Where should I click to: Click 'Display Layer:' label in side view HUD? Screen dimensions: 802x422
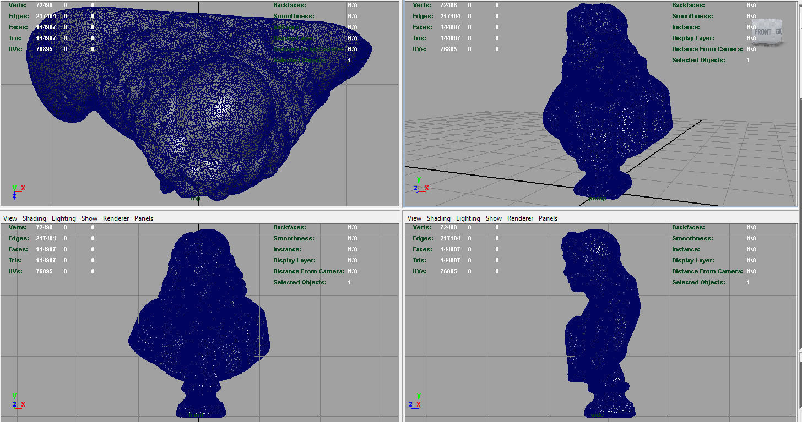click(693, 260)
